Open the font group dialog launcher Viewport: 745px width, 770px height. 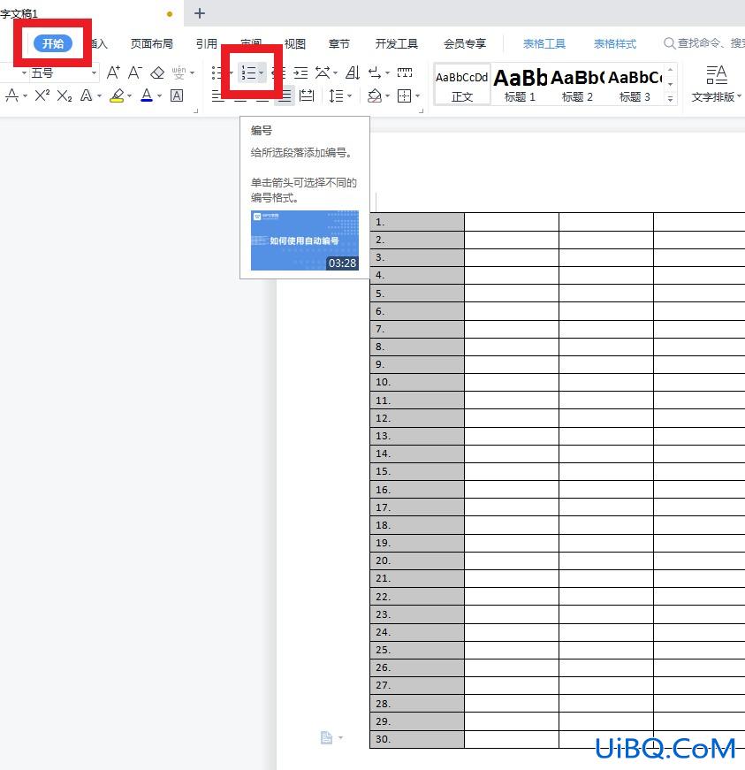click(x=196, y=111)
